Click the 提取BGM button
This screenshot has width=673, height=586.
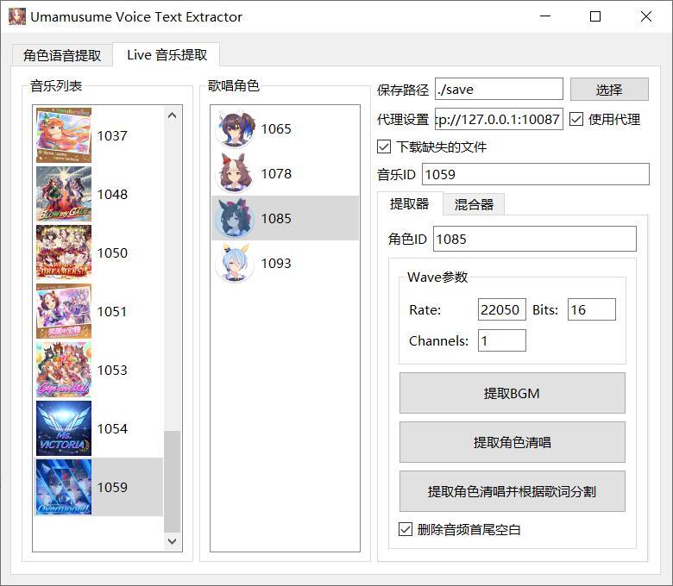(512, 393)
